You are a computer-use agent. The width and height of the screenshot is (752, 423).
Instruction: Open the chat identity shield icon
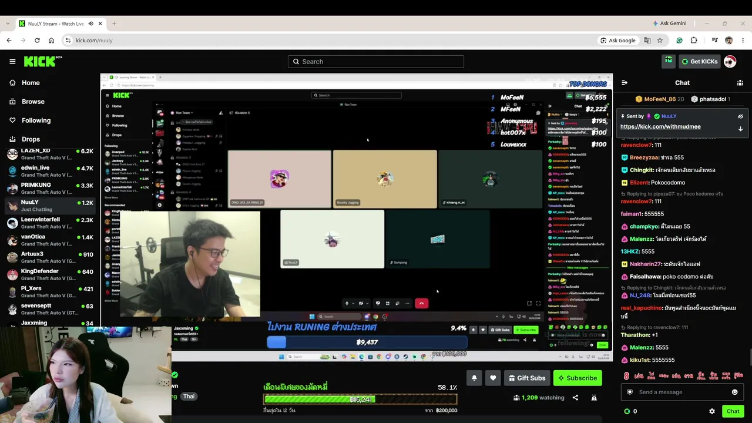tap(630, 392)
